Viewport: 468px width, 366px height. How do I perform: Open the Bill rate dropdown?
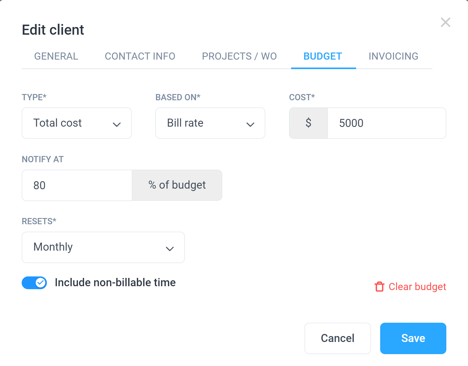pos(210,123)
